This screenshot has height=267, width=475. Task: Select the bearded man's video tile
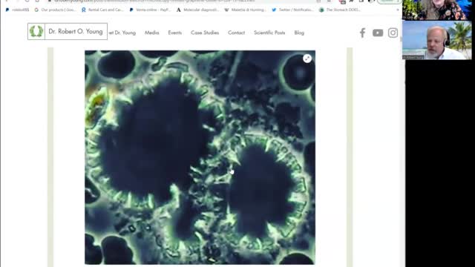click(437, 40)
